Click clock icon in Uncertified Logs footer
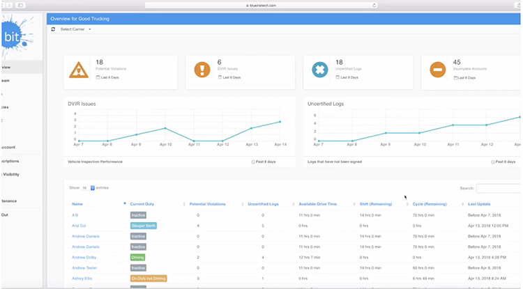 [492, 162]
